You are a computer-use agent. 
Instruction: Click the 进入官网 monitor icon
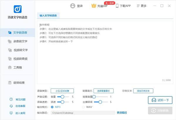(x=11, y=113)
